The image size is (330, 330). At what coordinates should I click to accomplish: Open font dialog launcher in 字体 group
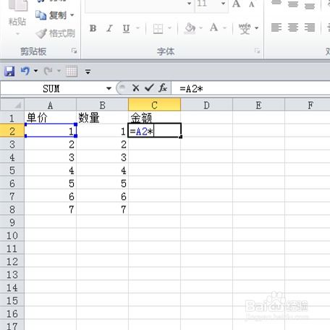click(x=258, y=51)
